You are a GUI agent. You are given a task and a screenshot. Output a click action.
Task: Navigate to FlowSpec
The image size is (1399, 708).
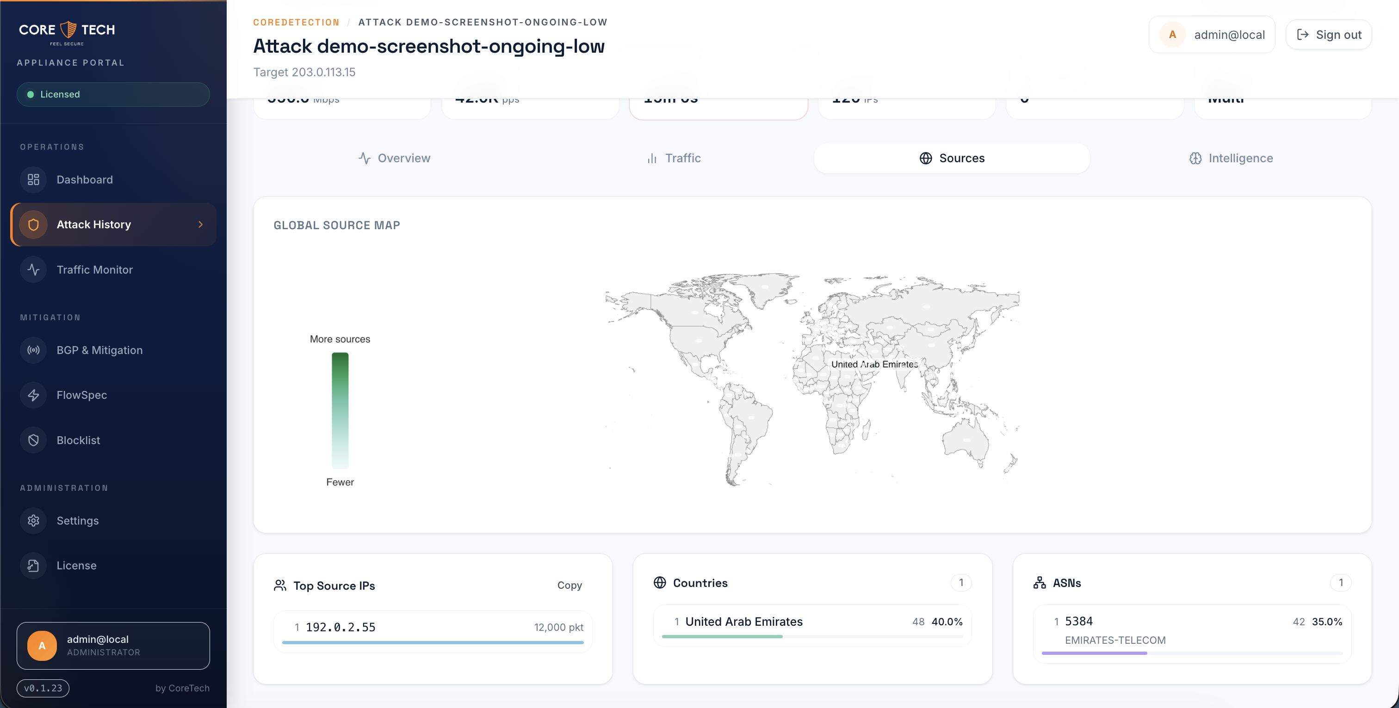(x=113, y=395)
